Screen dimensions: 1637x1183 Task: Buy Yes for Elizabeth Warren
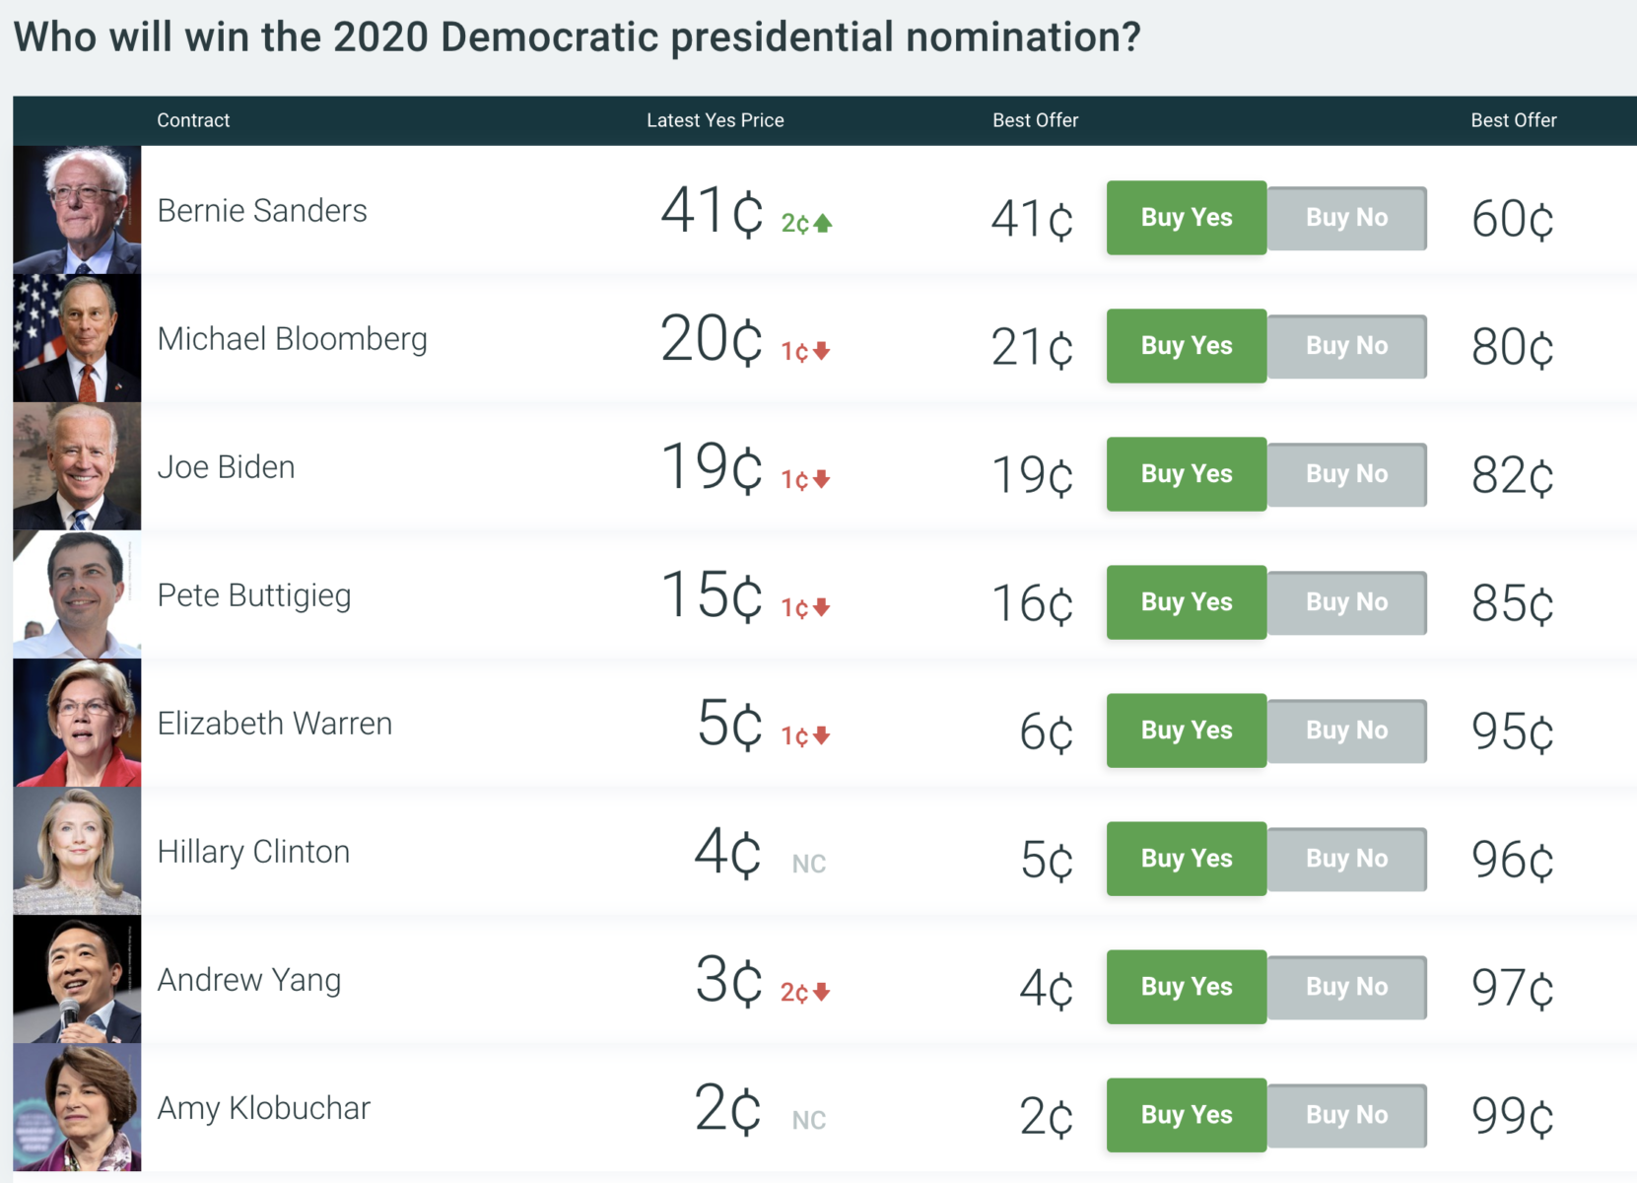click(x=1186, y=731)
